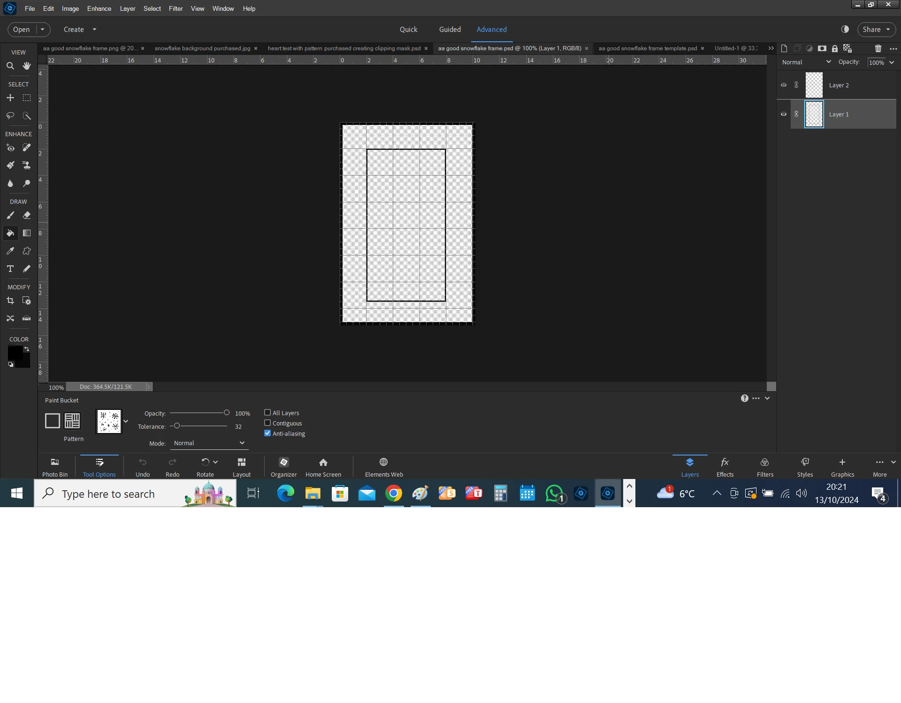Select the Zoom tool
Screen dimensions: 901x703
(x=10, y=66)
